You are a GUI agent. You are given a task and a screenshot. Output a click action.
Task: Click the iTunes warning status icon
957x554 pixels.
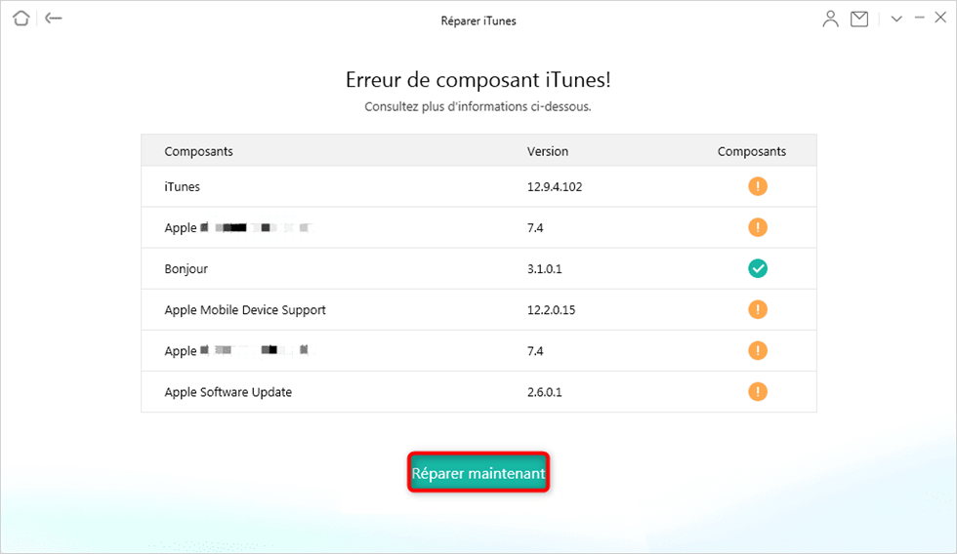[758, 186]
